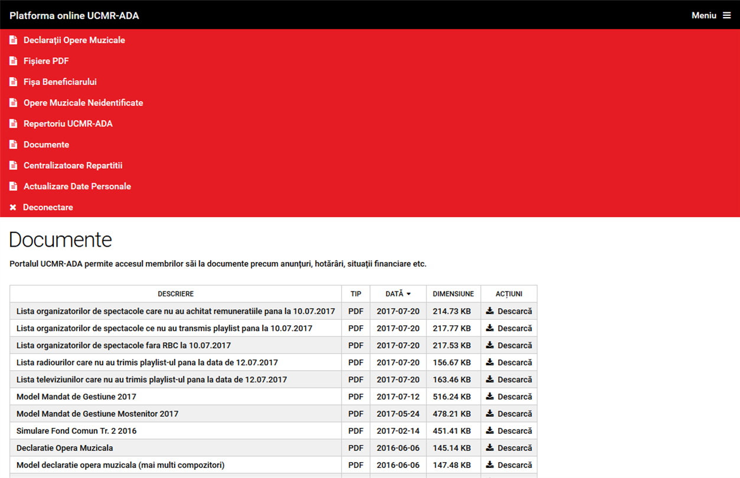Open Repertoriu UCMR-ADA menu item
Screen dimensions: 740x478
68,124
